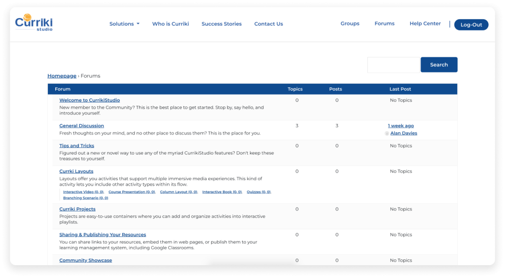Go to Success Stories
Viewport: 505px width, 278px height.
(x=221, y=24)
